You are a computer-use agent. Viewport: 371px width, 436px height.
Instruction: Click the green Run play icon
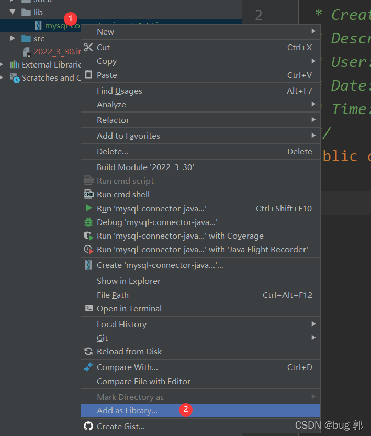[x=88, y=208]
